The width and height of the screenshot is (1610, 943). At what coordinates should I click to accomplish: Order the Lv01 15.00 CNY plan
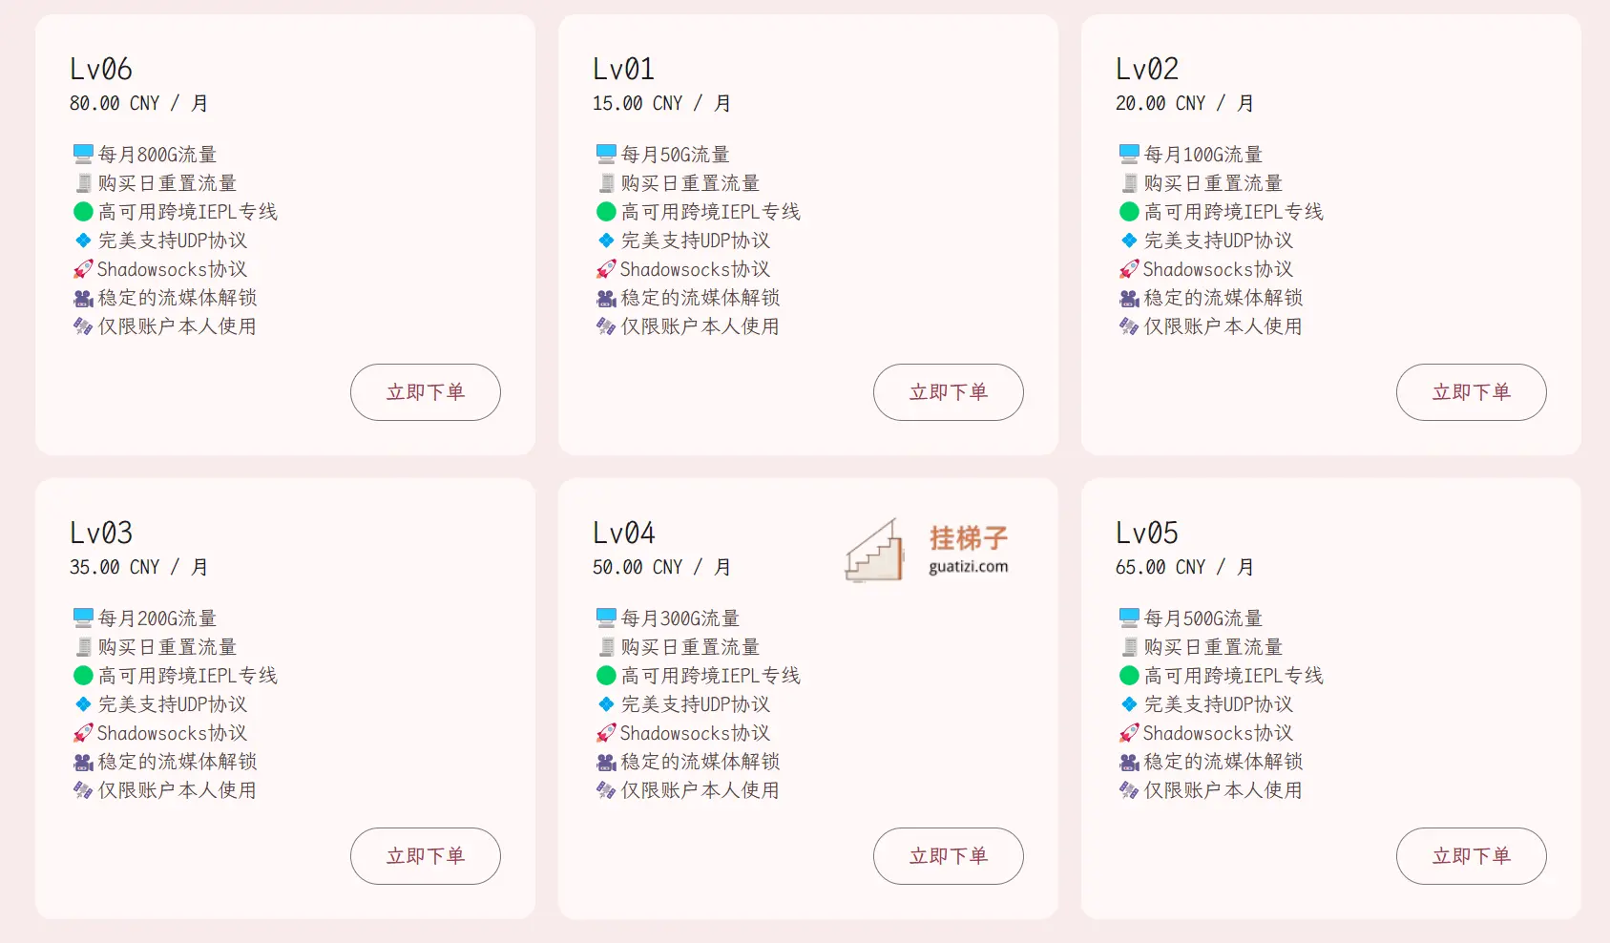point(949,392)
